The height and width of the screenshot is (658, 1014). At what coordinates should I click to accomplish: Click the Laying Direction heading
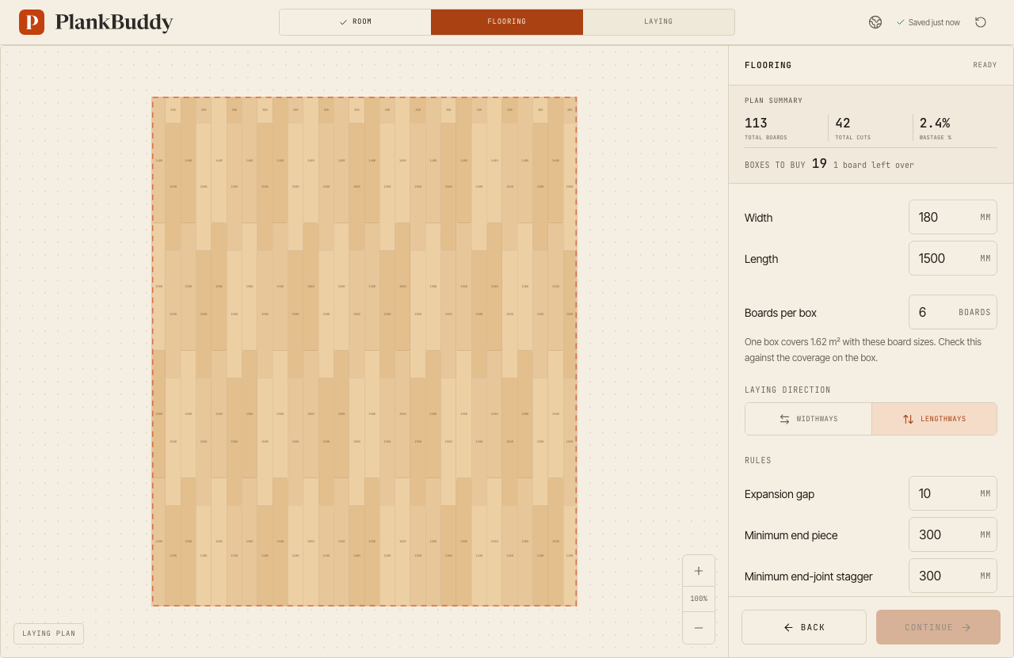tap(787, 390)
